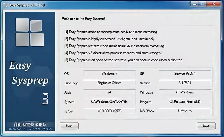Click the 'Program' label
The height and width of the screenshot is (137, 224).
coord(146,102)
